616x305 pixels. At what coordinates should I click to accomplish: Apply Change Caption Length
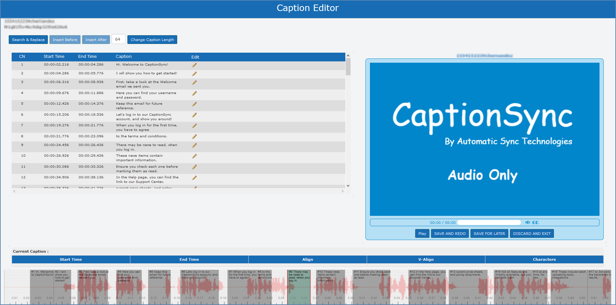click(x=152, y=39)
